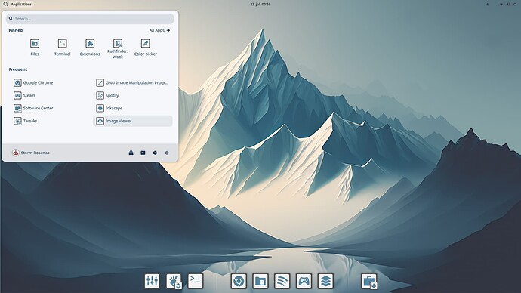Open GNU Image Manipulation Program
Viewport: 521px width, 293px height.
(x=133, y=83)
